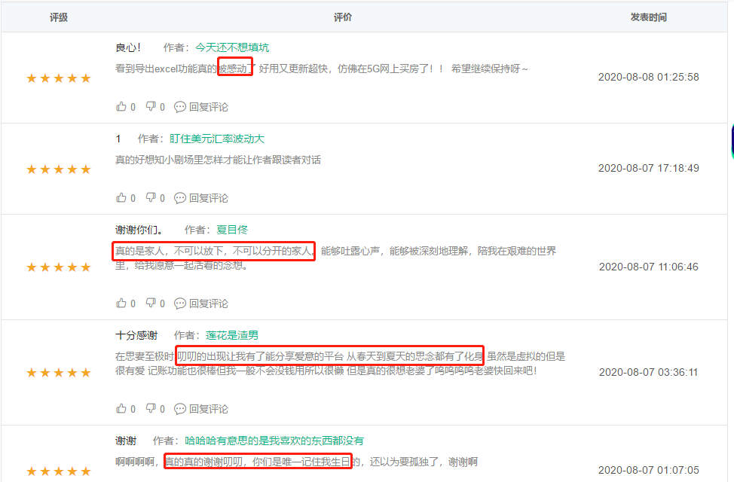Reply via 回复评论 on 盯住美元汇率波动大 review

click(x=208, y=198)
